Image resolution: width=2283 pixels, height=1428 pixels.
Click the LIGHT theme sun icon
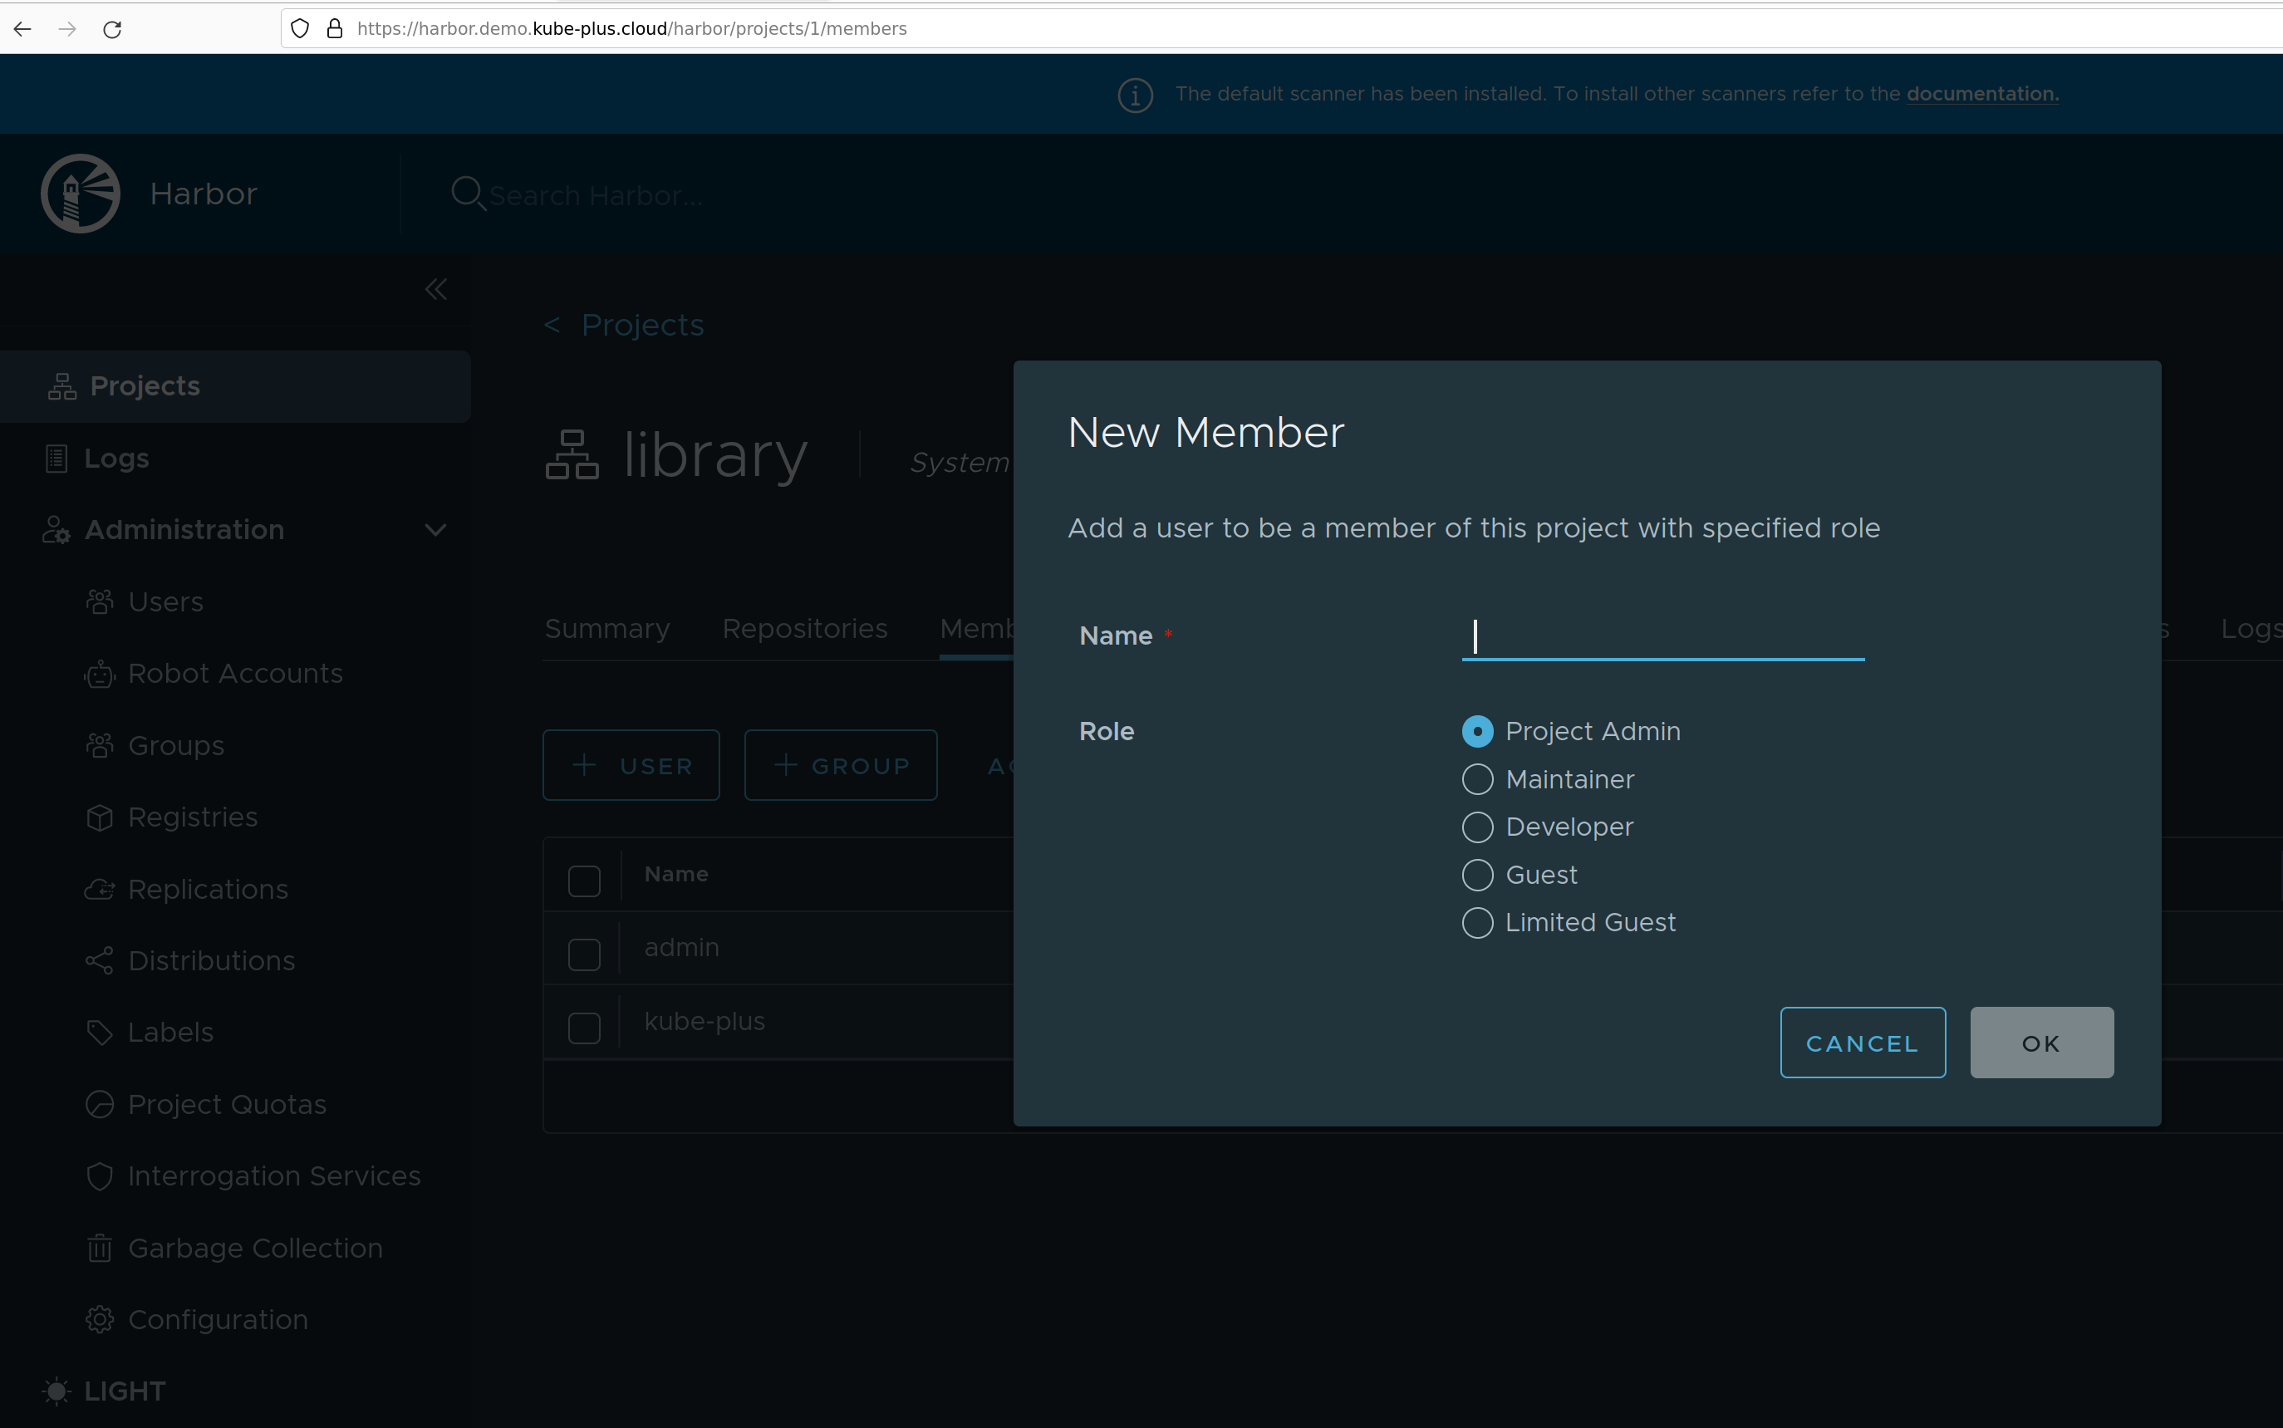point(56,1391)
